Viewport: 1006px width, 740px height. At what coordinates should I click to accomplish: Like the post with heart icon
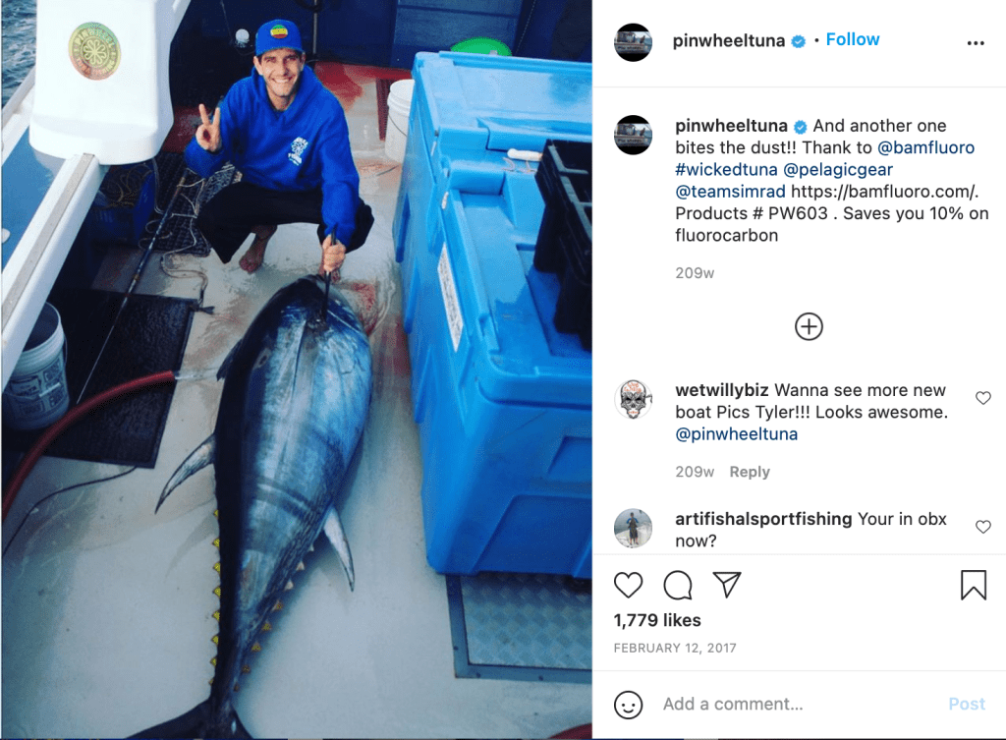628,585
